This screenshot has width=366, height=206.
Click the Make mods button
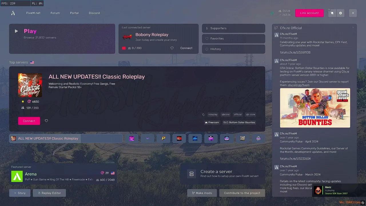click(202, 193)
